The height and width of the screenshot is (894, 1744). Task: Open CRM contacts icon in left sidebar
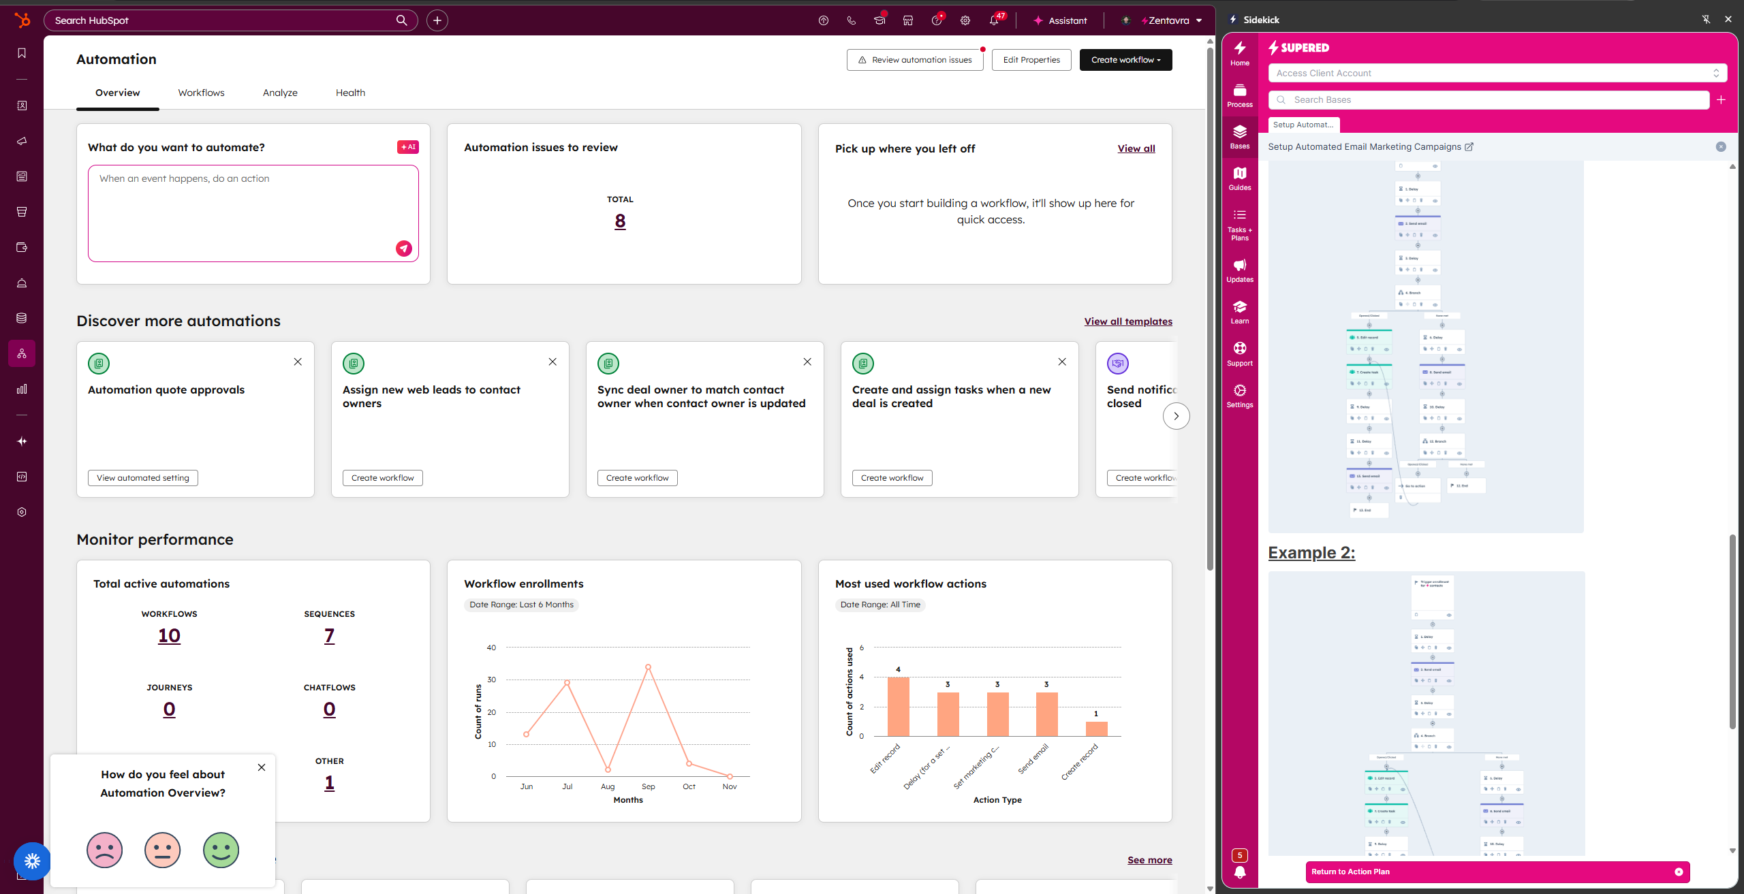(x=22, y=106)
